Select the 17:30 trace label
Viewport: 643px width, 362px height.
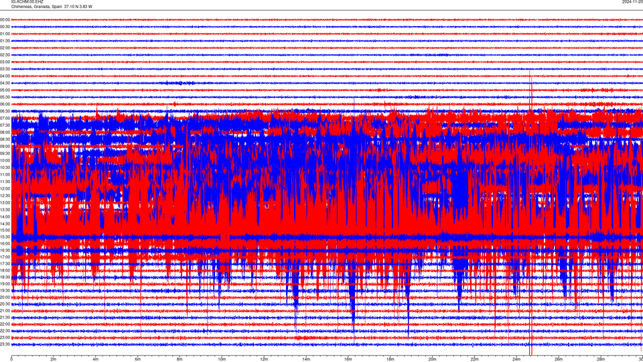[5, 263]
